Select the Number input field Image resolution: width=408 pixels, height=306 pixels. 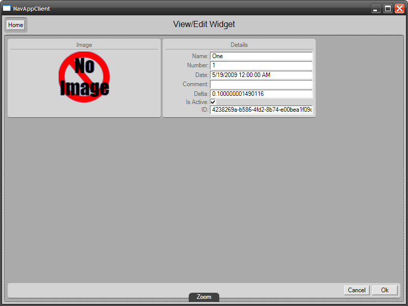(261, 65)
